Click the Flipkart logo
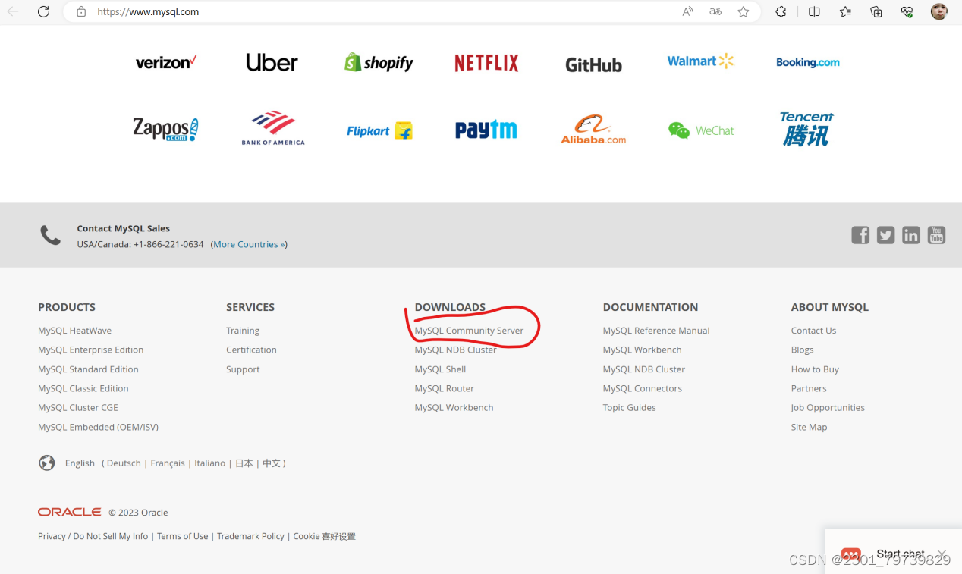962x574 pixels. coord(379,130)
